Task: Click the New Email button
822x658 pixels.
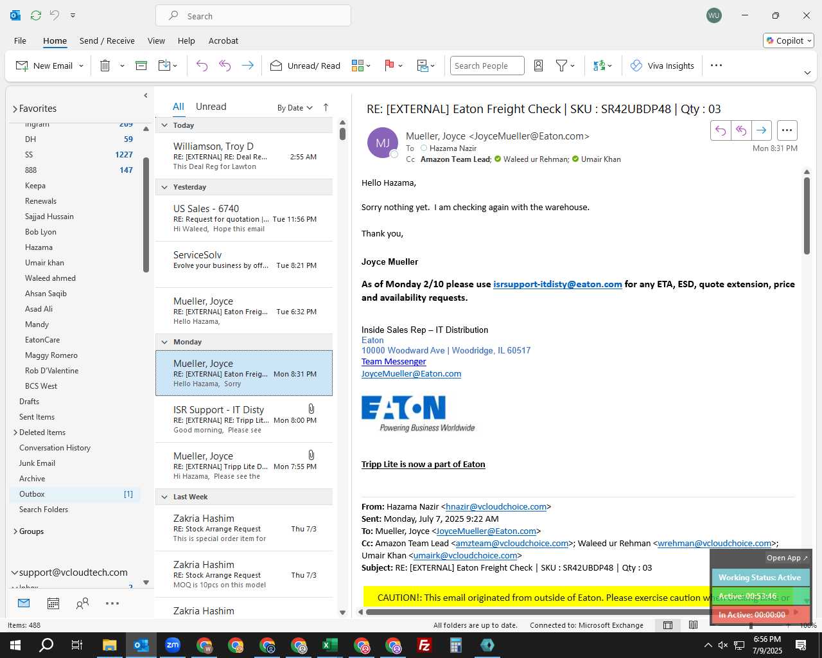Action: tap(44, 66)
